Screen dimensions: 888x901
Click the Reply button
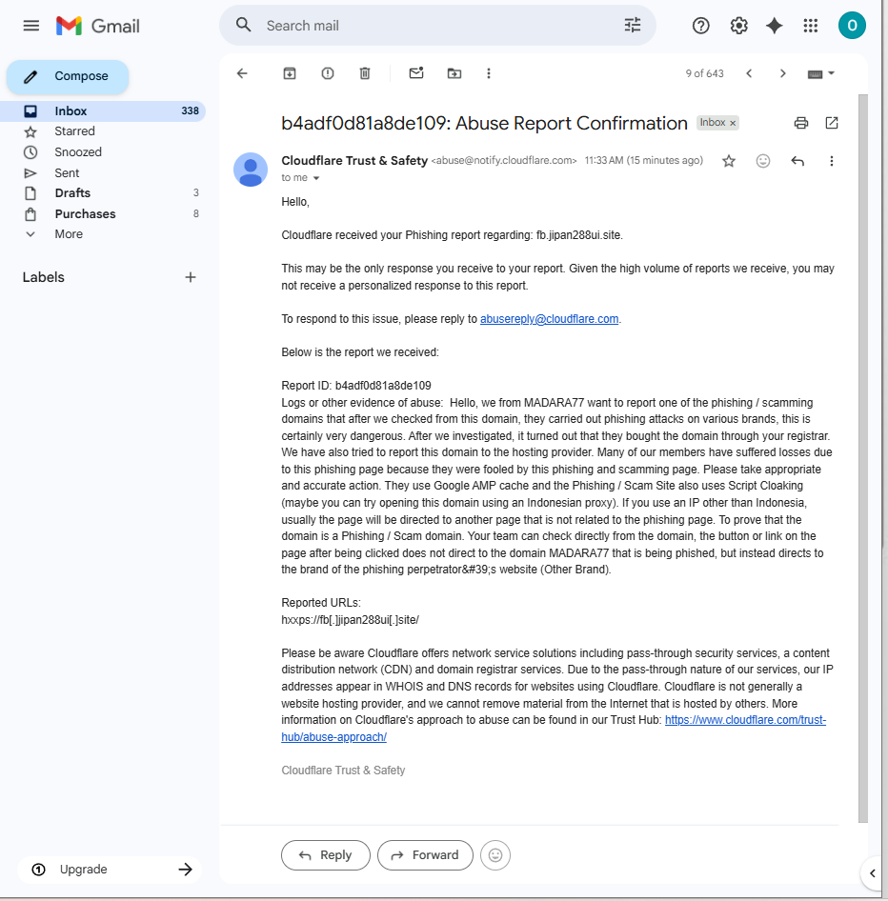325,855
